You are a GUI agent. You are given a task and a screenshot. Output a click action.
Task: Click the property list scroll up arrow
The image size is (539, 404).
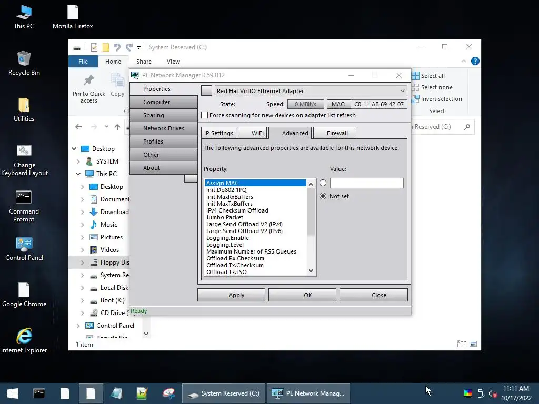point(311,184)
